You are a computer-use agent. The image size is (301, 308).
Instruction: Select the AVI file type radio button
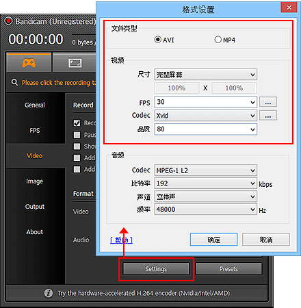click(x=157, y=40)
